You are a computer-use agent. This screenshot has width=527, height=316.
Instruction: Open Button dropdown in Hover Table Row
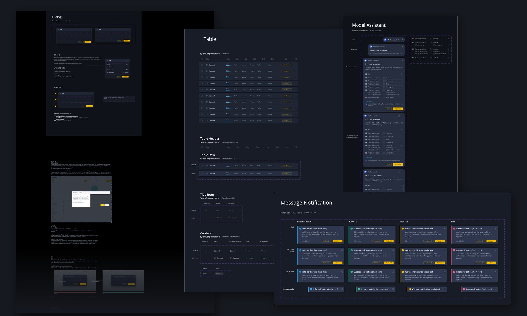(x=287, y=174)
